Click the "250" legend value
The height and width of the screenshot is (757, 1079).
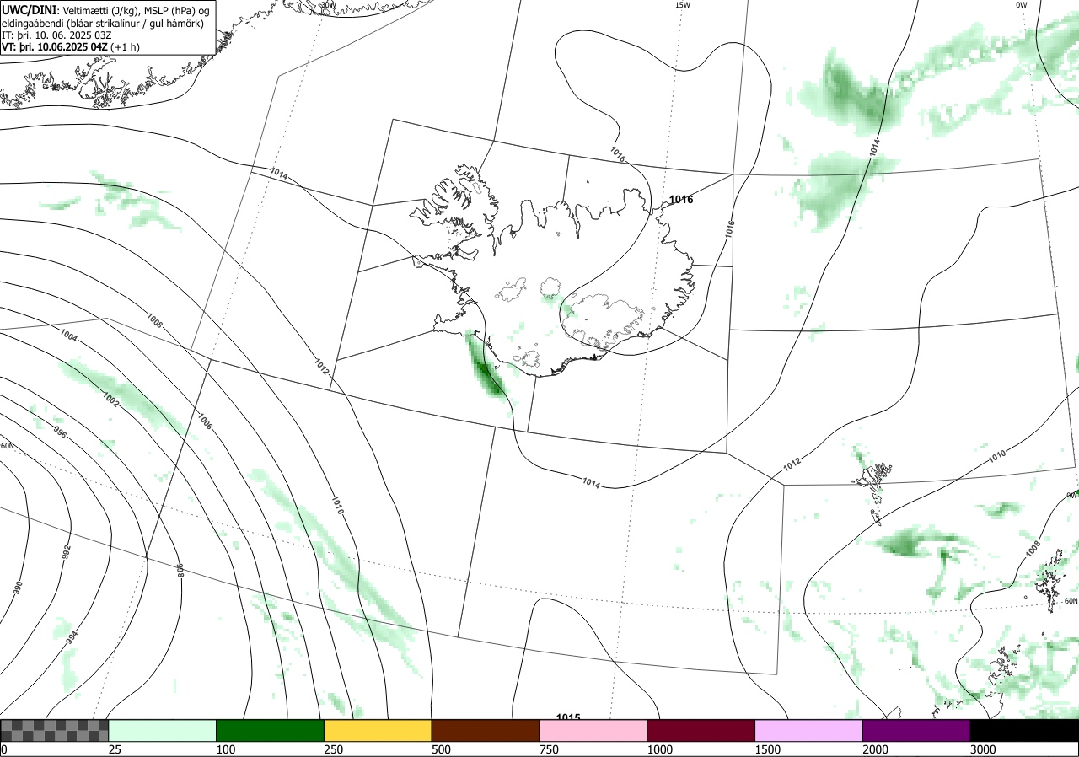point(334,749)
